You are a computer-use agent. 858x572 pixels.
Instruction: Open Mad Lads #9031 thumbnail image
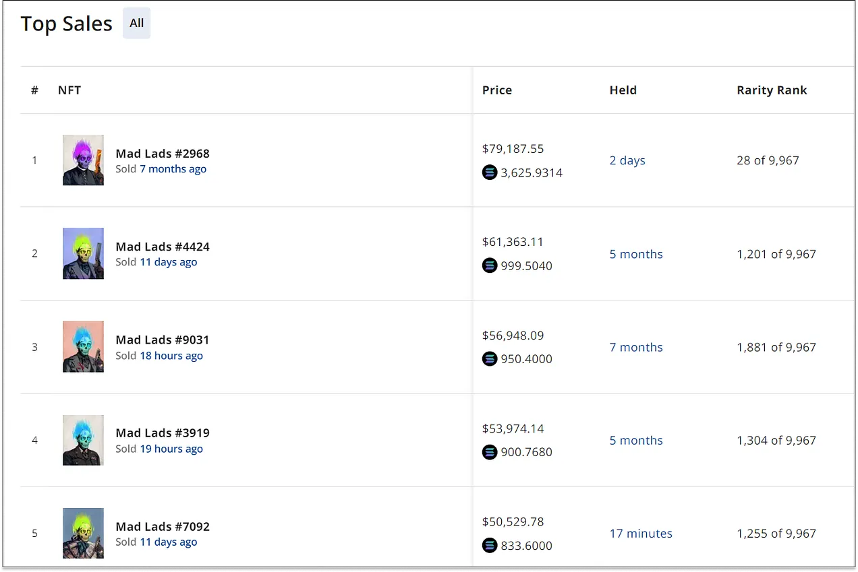(83, 347)
